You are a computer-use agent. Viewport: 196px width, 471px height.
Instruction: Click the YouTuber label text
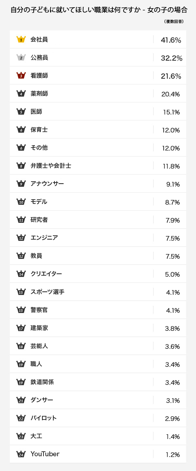point(45,454)
